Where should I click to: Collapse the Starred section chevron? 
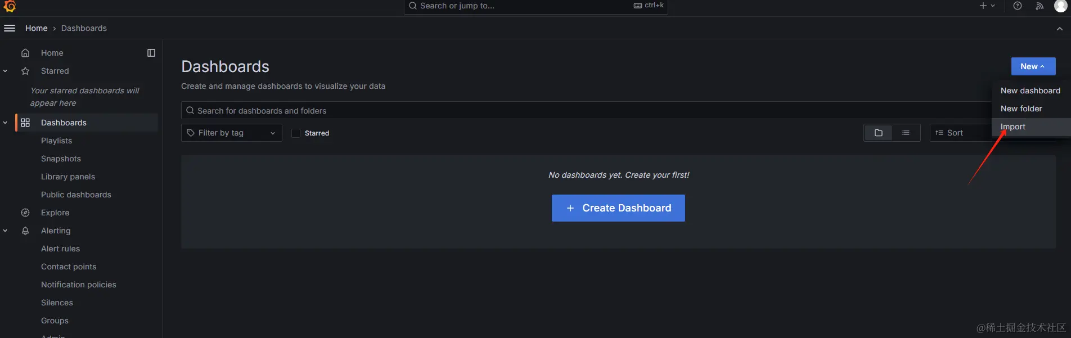pyautogui.click(x=5, y=71)
